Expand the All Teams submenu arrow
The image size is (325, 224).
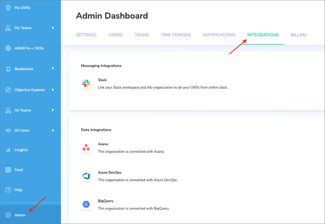(53, 110)
